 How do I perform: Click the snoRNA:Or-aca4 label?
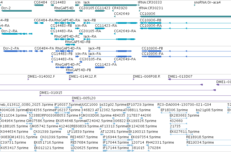[x=207, y=2]
